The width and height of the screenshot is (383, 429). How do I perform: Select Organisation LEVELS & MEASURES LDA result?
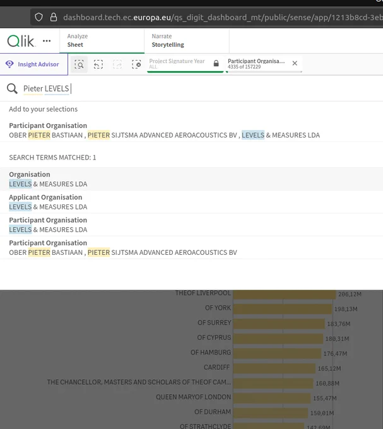(192, 179)
